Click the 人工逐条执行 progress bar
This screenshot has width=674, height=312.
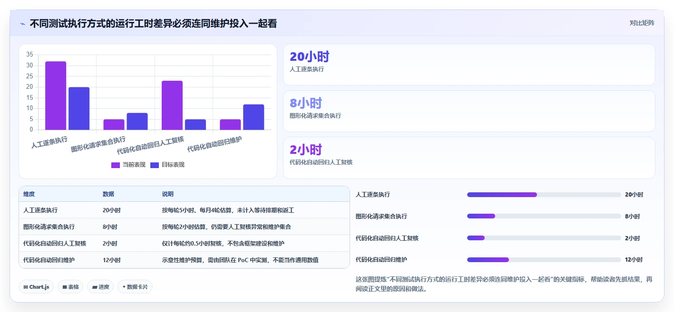pyautogui.click(x=544, y=195)
